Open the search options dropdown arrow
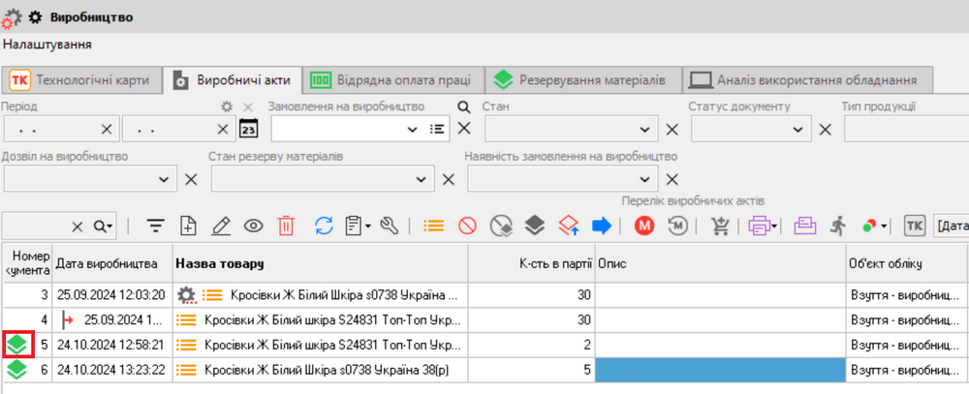Viewport: 969px width, 394px height. point(110,227)
